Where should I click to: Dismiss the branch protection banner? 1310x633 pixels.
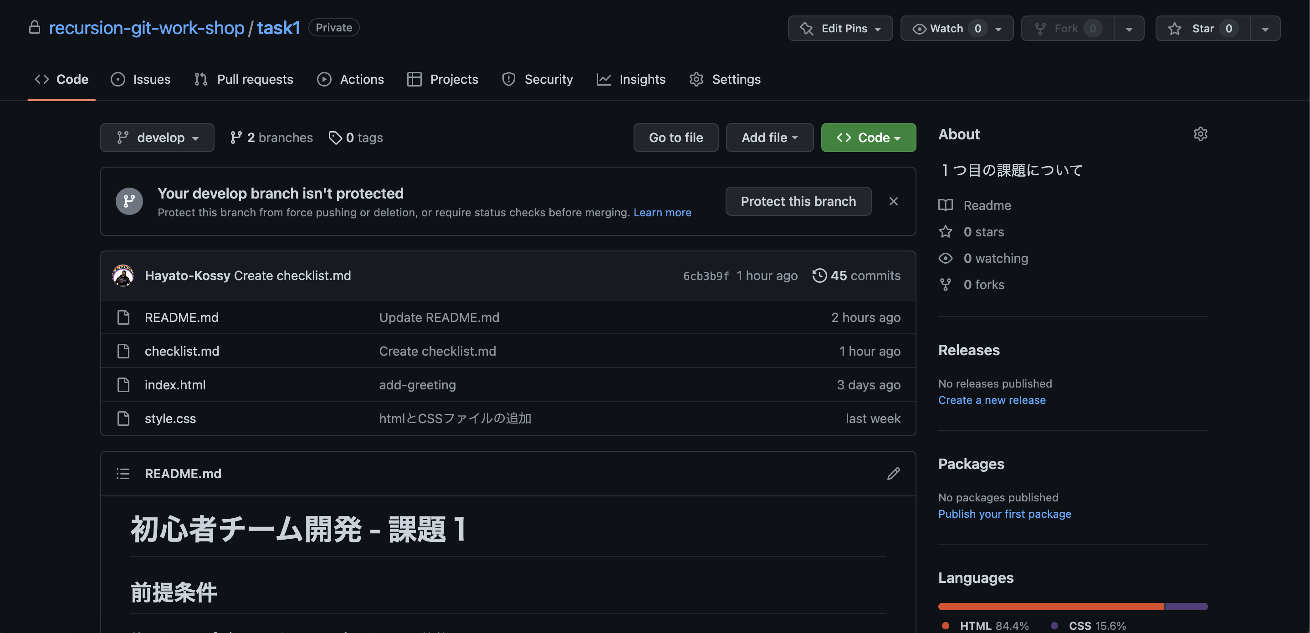pos(894,201)
